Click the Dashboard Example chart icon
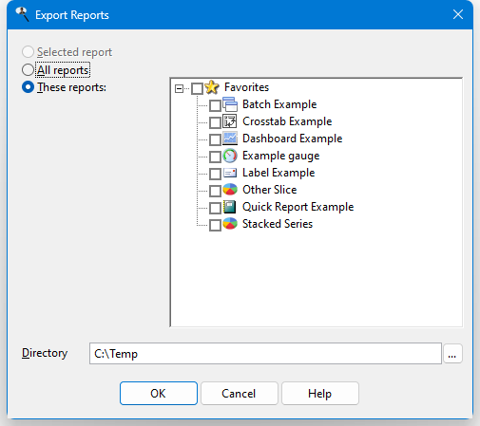Image resolution: width=480 pixels, height=426 pixels. click(x=230, y=139)
